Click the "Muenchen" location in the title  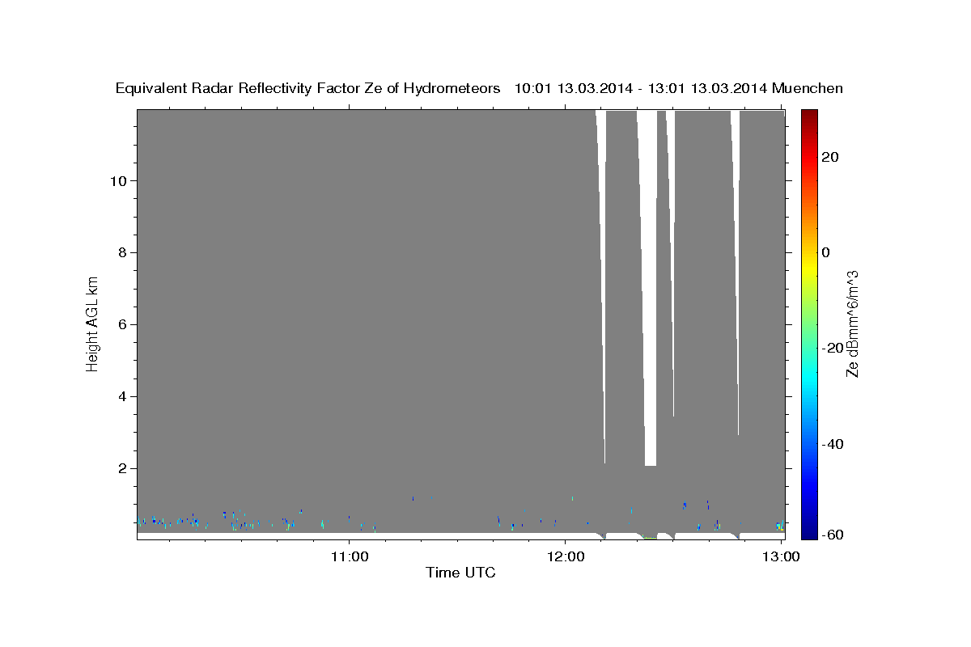[x=808, y=88]
